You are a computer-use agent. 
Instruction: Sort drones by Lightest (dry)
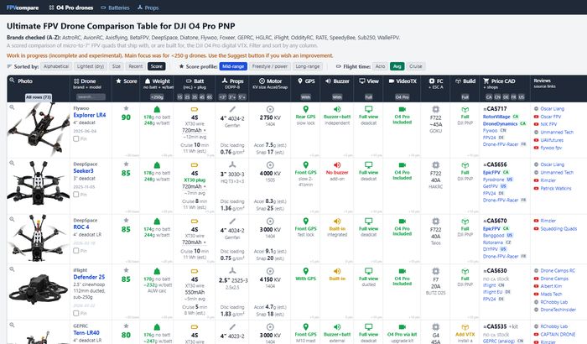click(91, 66)
